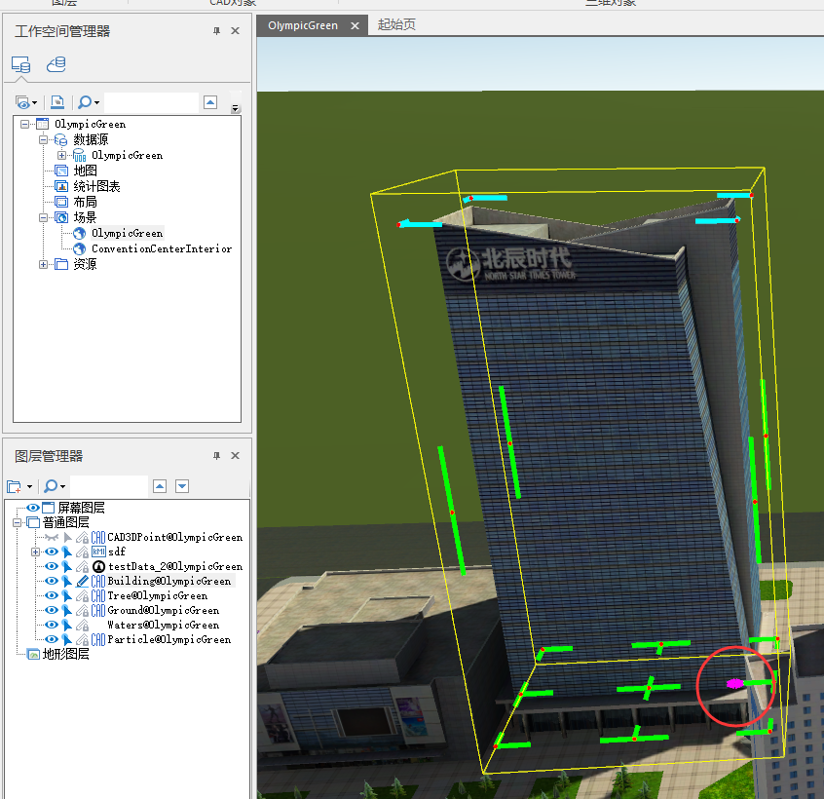Select the ConventionCenterInterior scene
The height and width of the screenshot is (799, 824).
pyautogui.click(x=162, y=249)
